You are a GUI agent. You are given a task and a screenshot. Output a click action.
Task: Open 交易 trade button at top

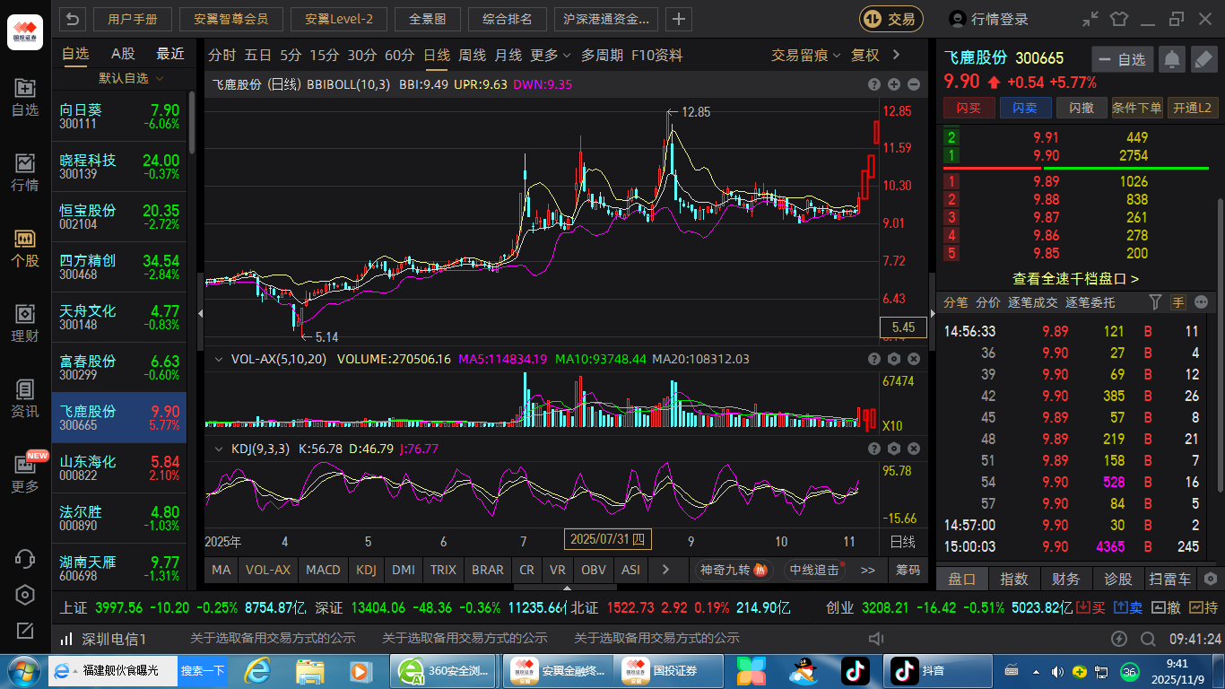(891, 19)
